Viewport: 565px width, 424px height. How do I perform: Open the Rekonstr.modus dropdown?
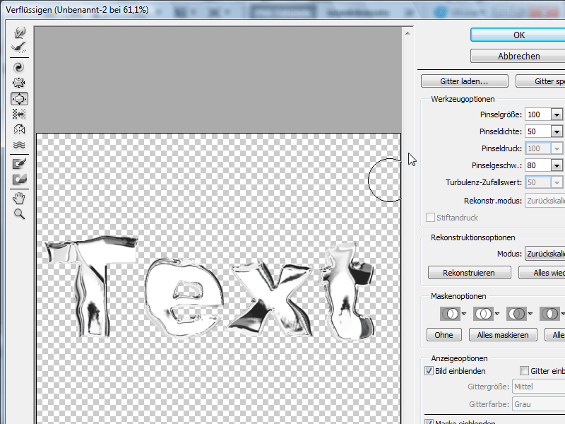click(545, 201)
